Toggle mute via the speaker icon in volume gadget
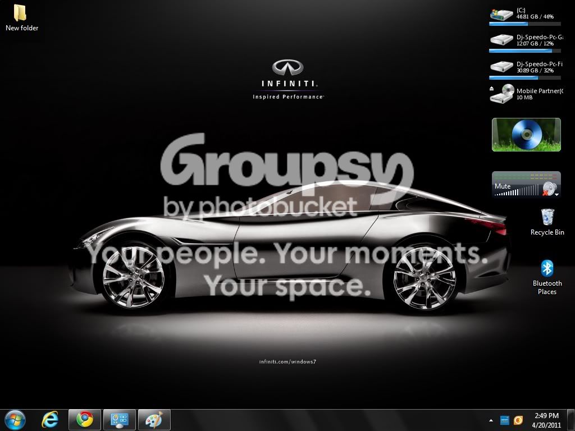The image size is (575, 431). (549, 189)
